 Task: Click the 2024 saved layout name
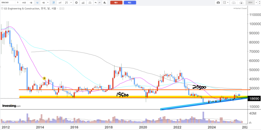(x=250, y=2)
